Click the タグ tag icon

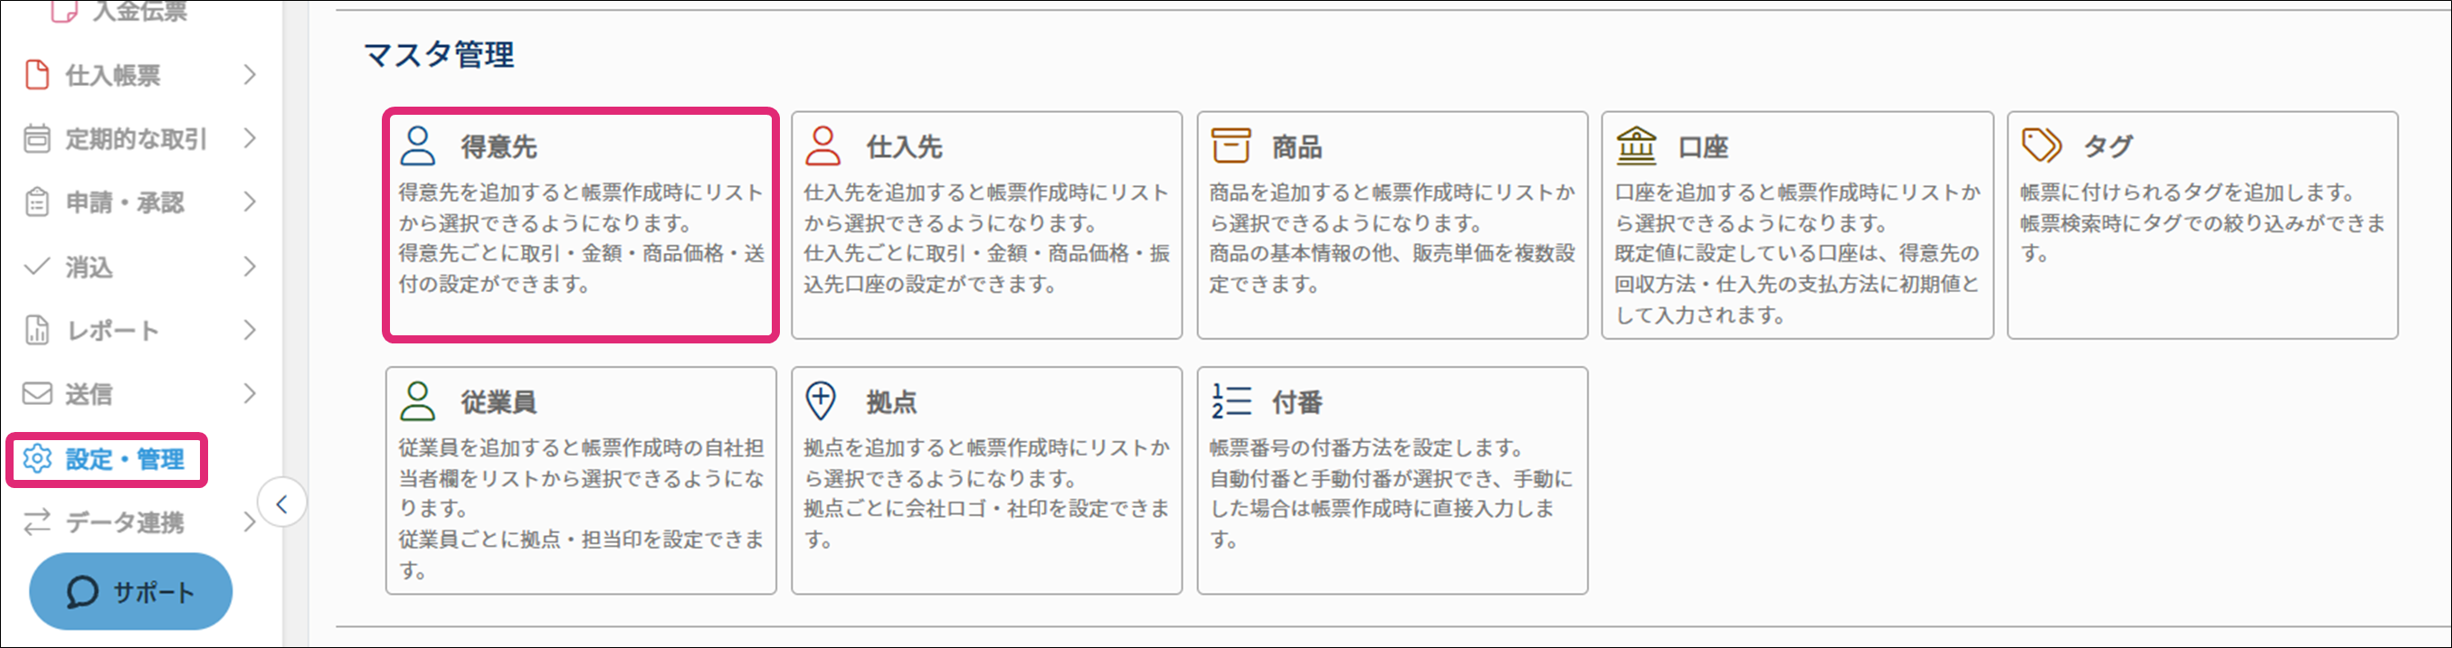tap(2041, 146)
